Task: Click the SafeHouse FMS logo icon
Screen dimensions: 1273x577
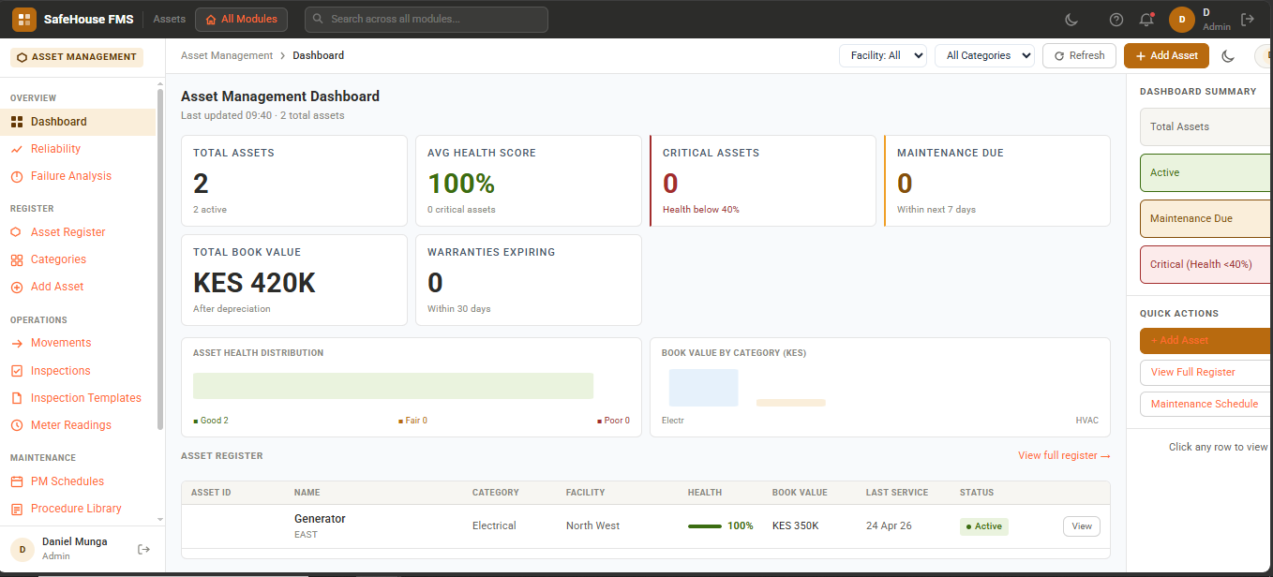Action: (24, 19)
